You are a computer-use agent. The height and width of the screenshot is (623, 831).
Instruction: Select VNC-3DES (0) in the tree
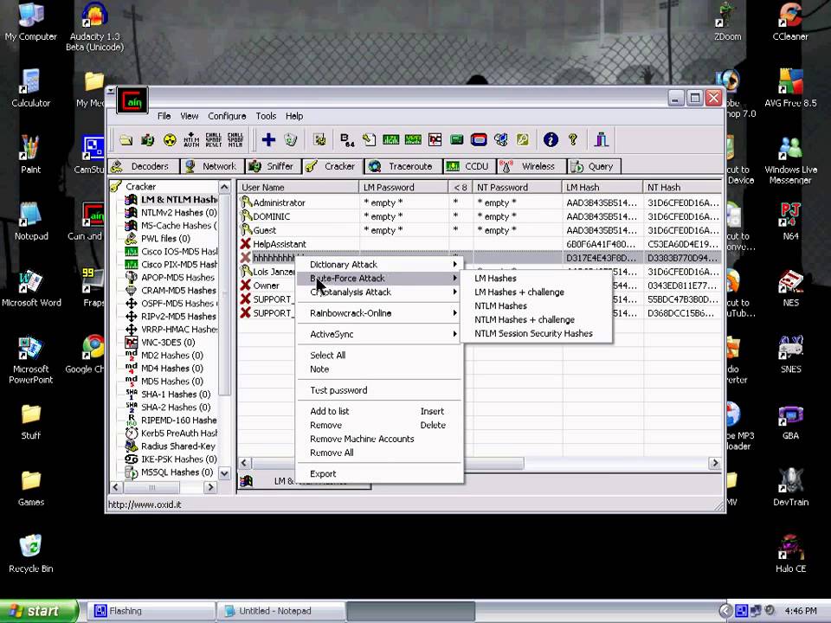click(161, 343)
